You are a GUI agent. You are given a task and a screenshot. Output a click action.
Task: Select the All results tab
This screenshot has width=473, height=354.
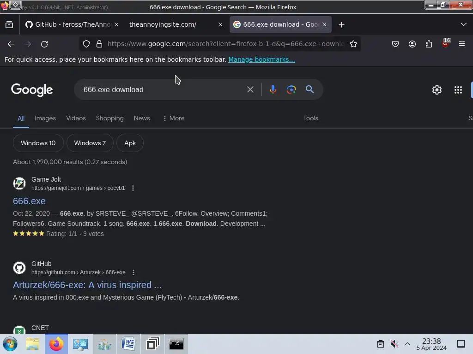(21, 118)
